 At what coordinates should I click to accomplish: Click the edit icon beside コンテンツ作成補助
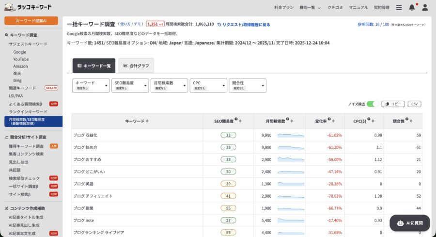click(6, 208)
